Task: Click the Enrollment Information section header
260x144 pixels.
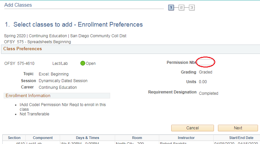Action: coord(28,96)
